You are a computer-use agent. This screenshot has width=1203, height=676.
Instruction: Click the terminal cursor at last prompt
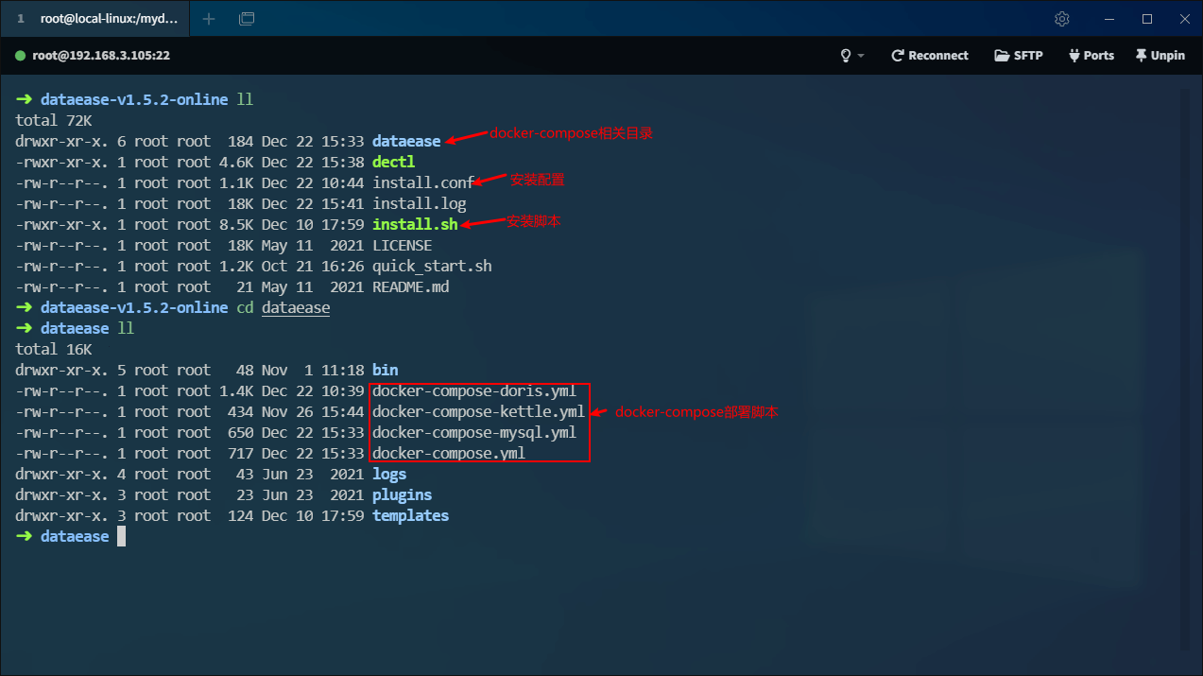(121, 536)
